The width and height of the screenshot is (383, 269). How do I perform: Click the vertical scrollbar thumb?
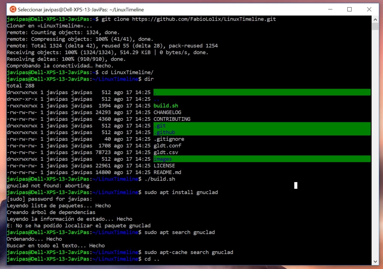click(375, 26)
